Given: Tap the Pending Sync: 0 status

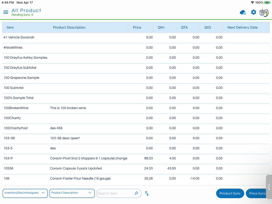Looking at the screenshot, I should (x=22, y=15).
